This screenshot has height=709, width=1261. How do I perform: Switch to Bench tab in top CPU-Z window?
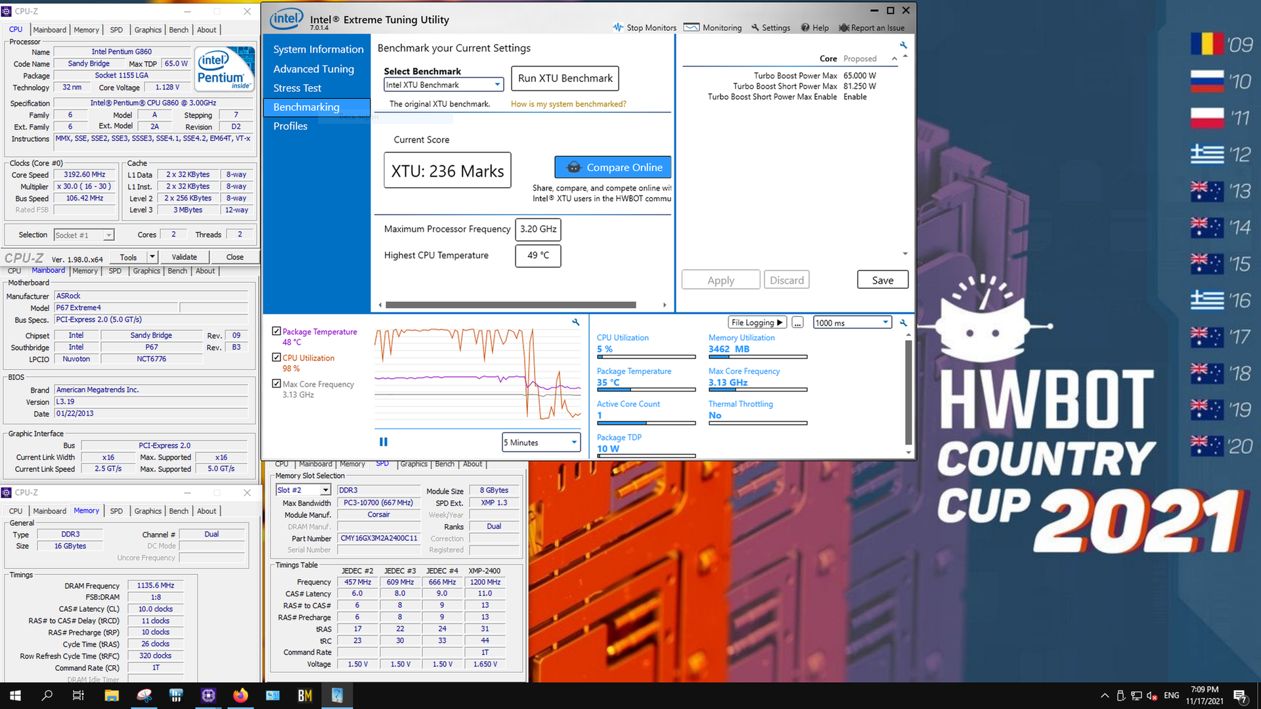click(179, 30)
